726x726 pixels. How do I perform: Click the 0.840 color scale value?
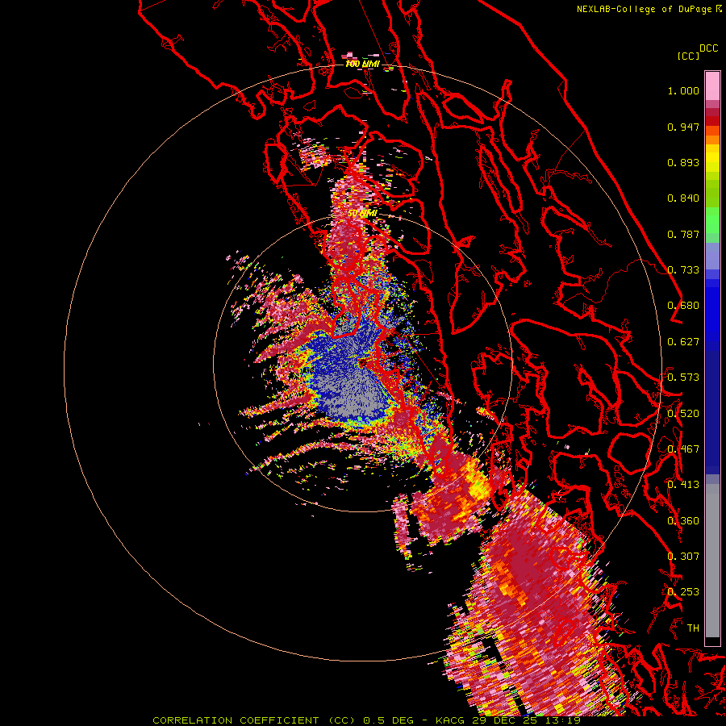(683, 198)
